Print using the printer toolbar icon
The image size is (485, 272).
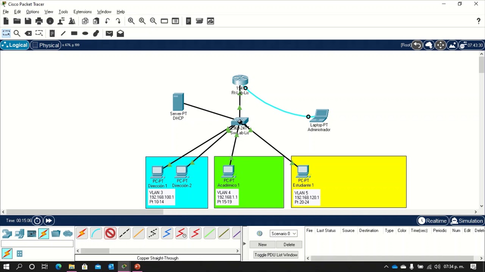pos(39,21)
